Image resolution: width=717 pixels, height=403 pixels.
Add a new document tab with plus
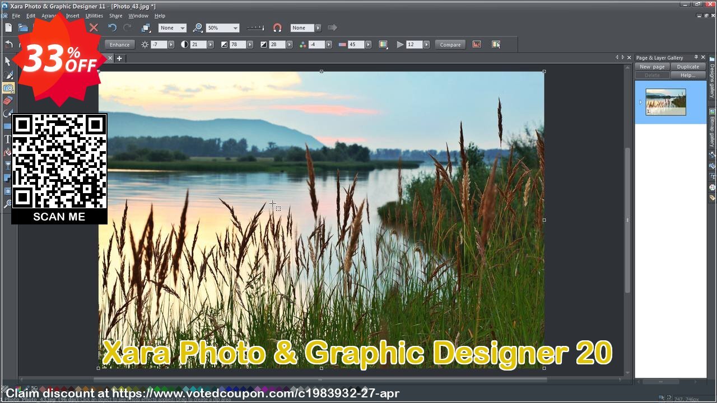point(119,58)
